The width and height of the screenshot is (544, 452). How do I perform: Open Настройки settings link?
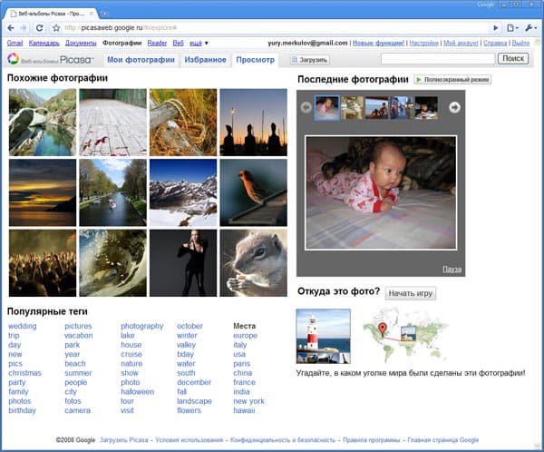point(424,43)
